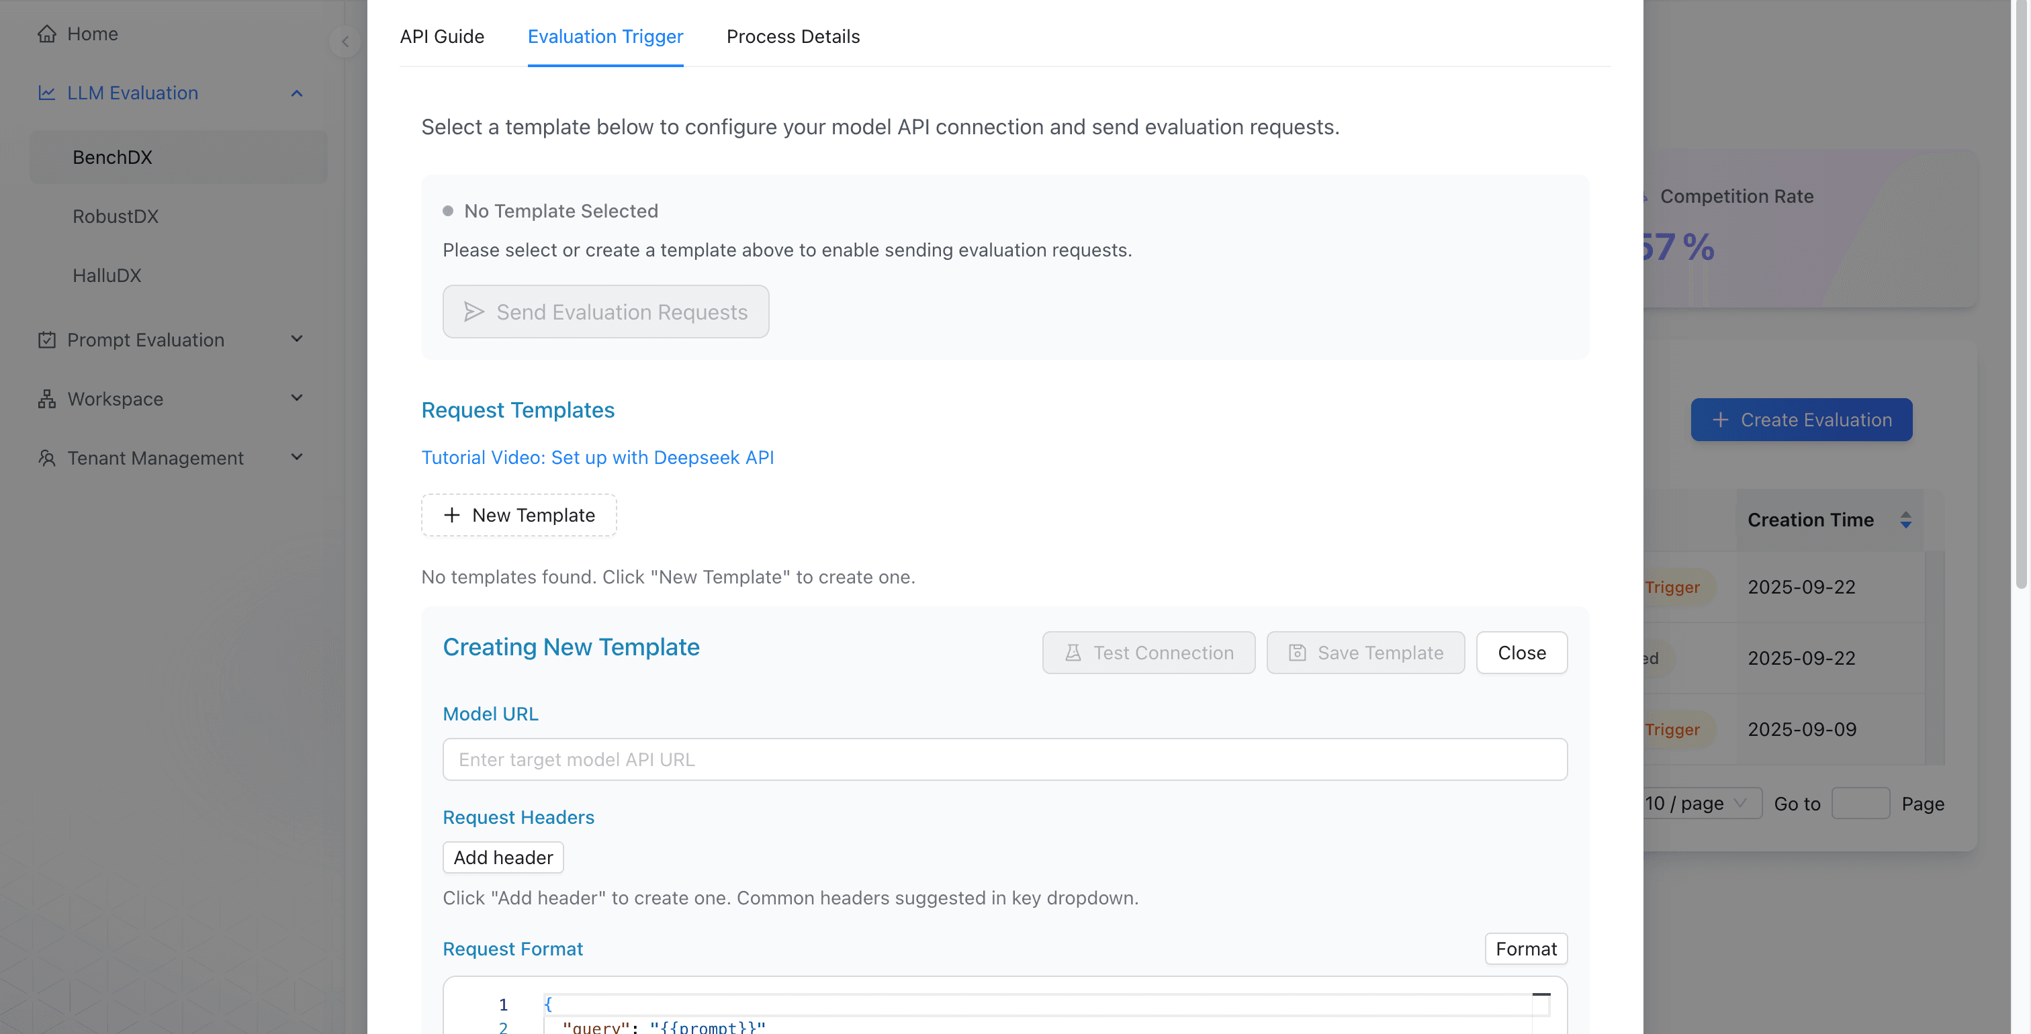Switch to the API Guide tab

(441, 36)
